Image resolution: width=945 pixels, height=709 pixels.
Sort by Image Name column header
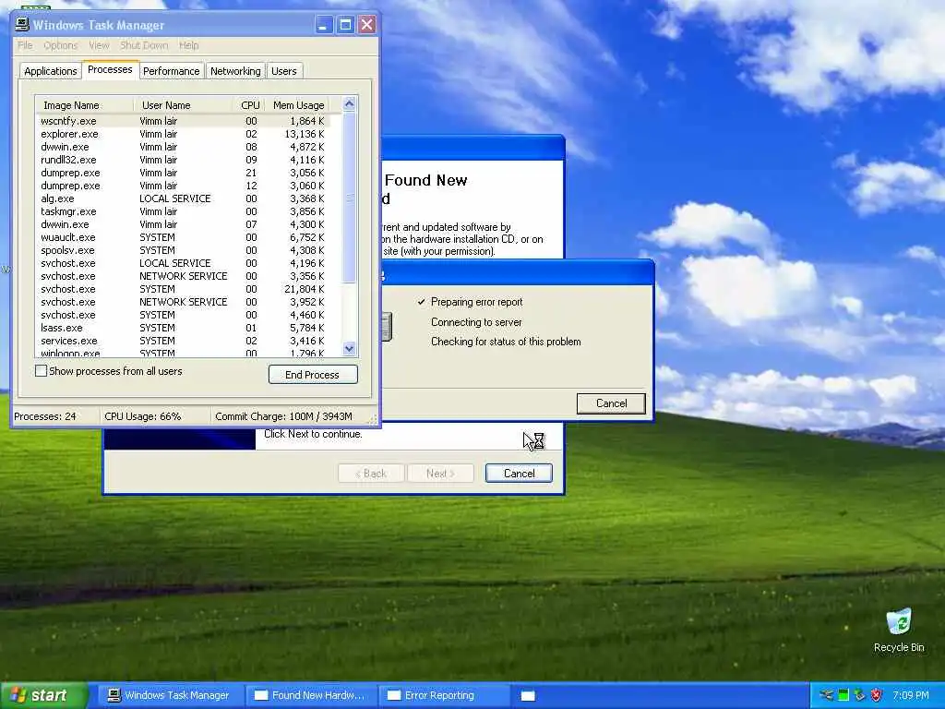pyautogui.click(x=84, y=105)
